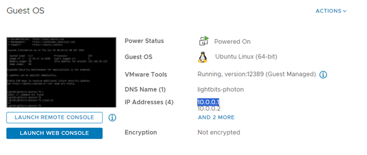Open the ACTIONS dropdown menu
Screen dimensions: 367x155
click(331, 11)
